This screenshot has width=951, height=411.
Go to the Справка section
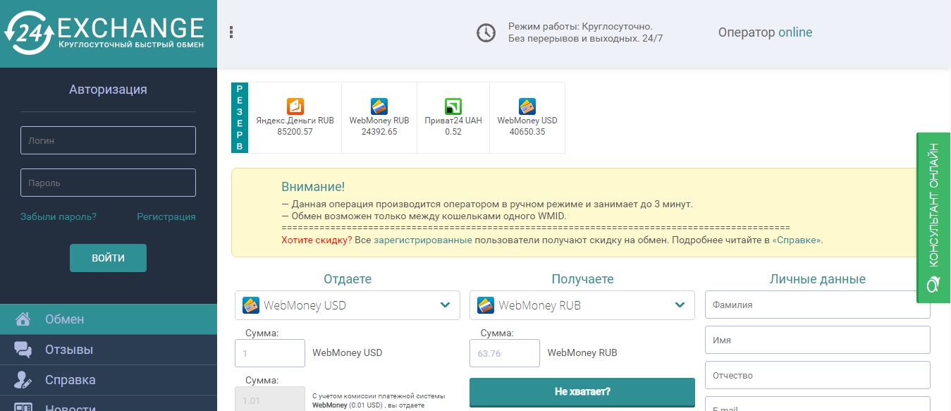pos(70,380)
